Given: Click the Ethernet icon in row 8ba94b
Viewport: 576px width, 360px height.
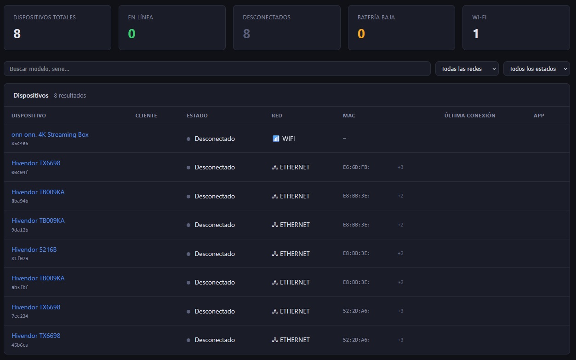Looking at the screenshot, I should [275, 196].
